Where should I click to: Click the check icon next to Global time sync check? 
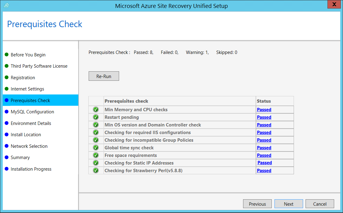(x=95, y=147)
